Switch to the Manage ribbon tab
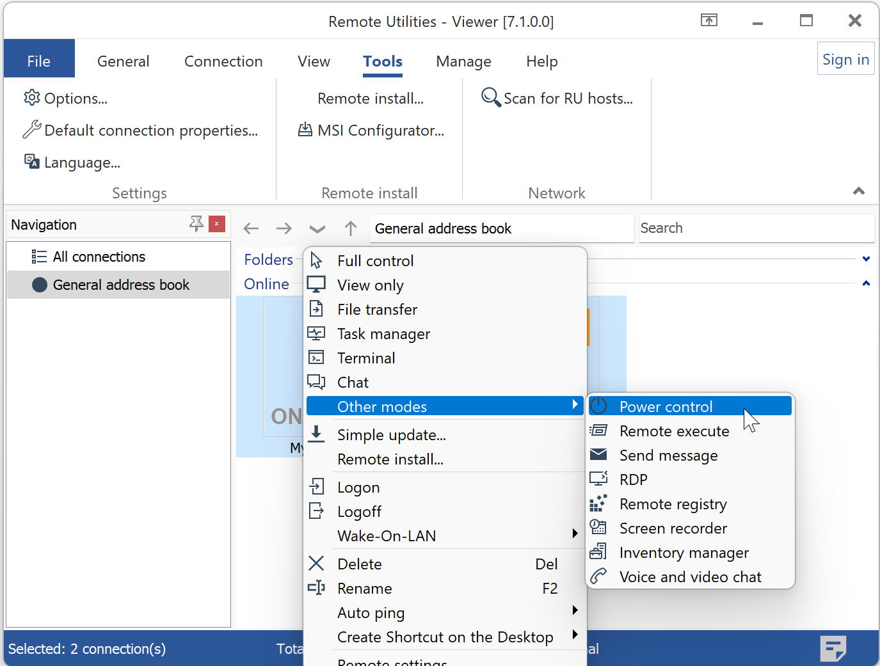This screenshot has height=666, width=880. [463, 61]
